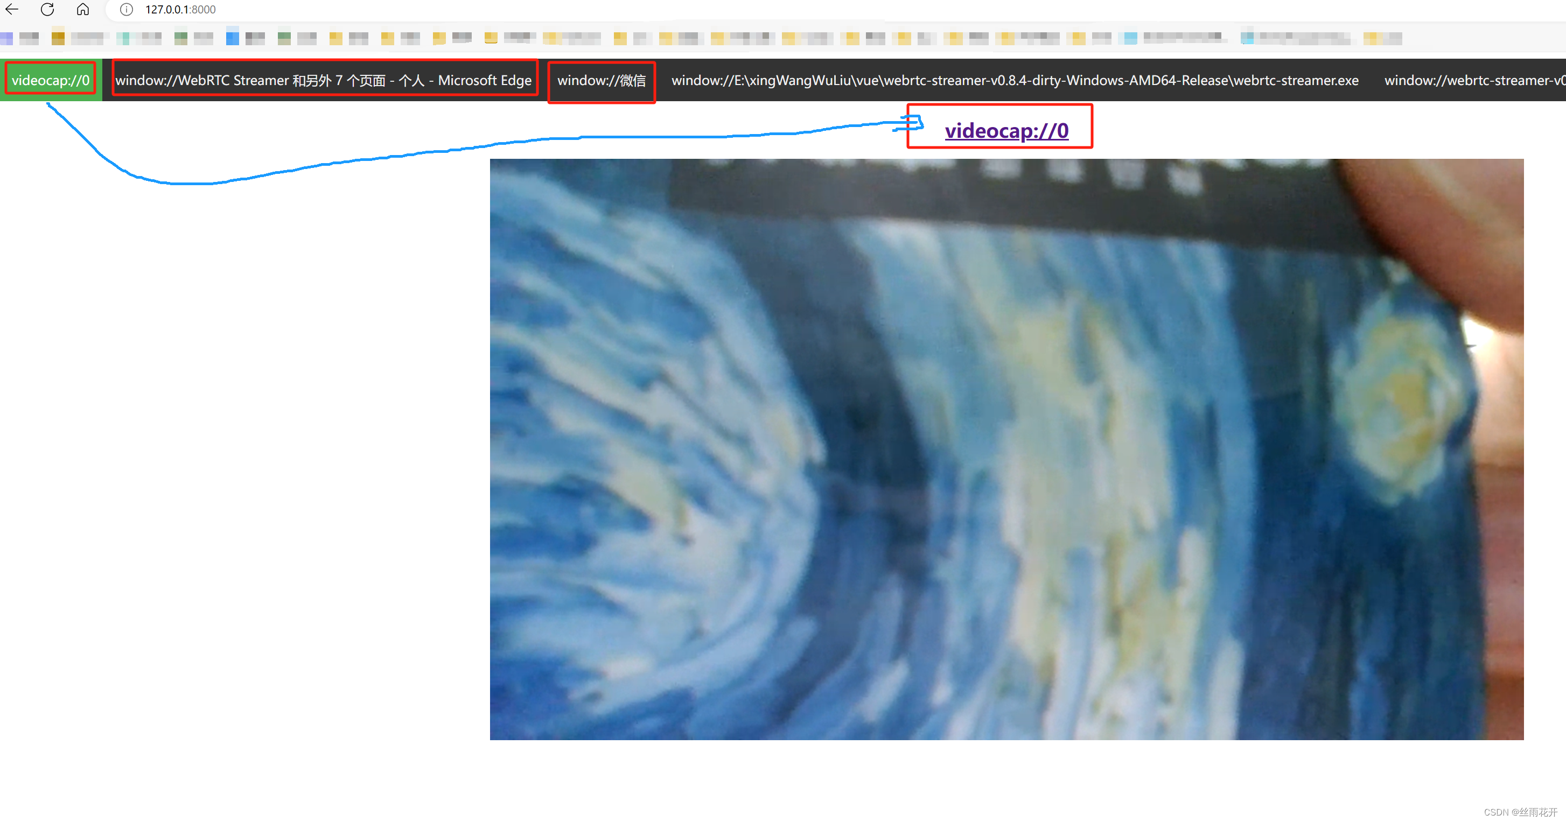Select the WebRTC Streamer Microsoft Edge window tab
The height and width of the screenshot is (822, 1566).
pyautogui.click(x=324, y=80)
